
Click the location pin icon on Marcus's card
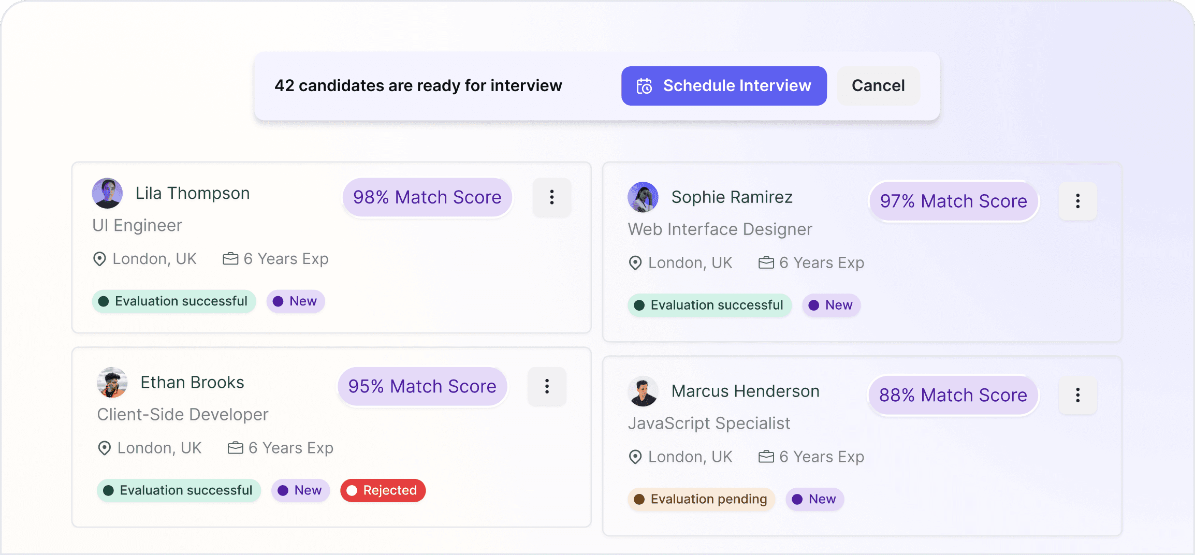click(635, 457)
